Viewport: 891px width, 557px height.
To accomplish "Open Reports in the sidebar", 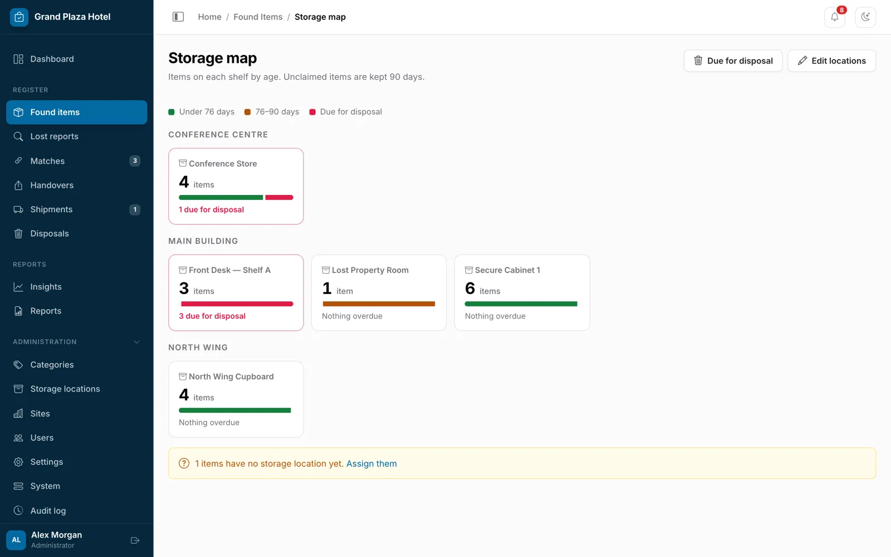I will [x=77, y=311].
